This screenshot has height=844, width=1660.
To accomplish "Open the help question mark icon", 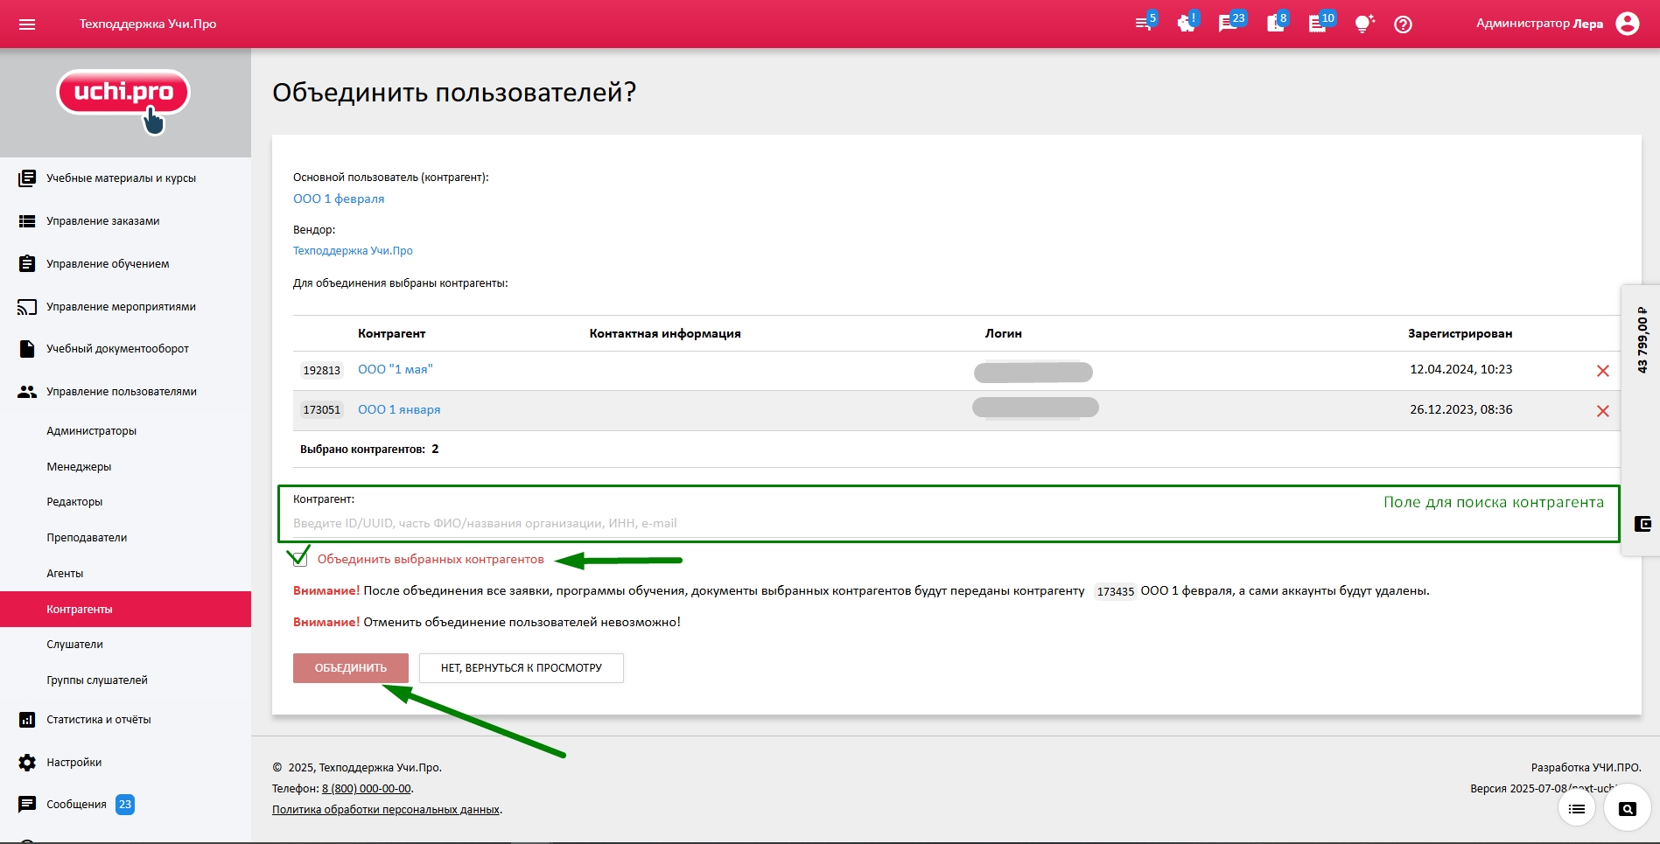I will [x=1403, y=24].
